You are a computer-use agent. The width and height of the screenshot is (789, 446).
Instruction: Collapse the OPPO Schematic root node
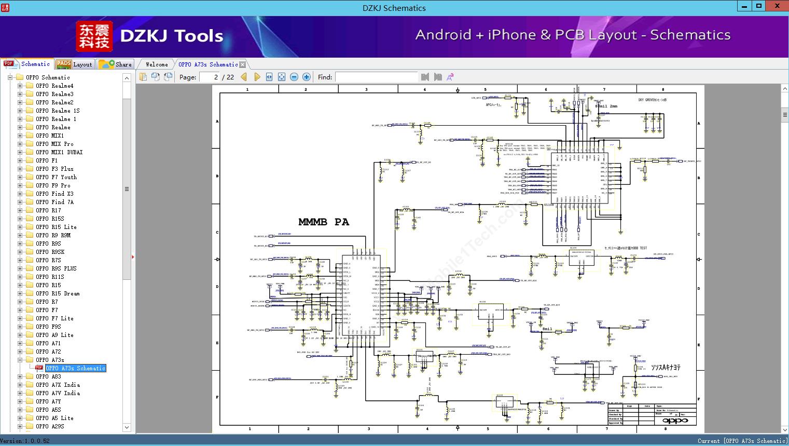click(10, 77)
